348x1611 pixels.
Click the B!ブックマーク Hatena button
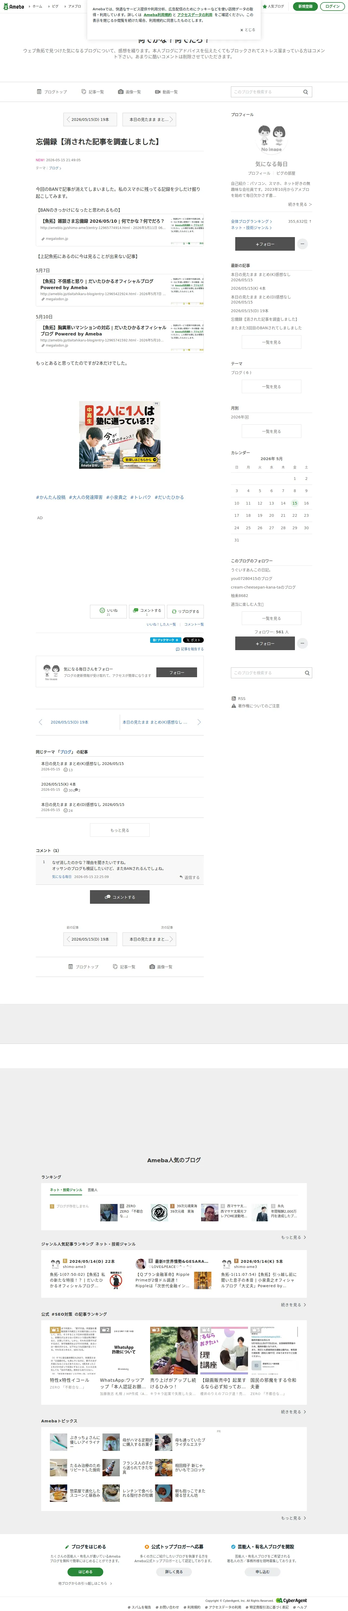(166, 640)
